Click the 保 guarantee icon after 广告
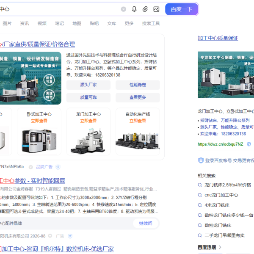 point(70,236)
